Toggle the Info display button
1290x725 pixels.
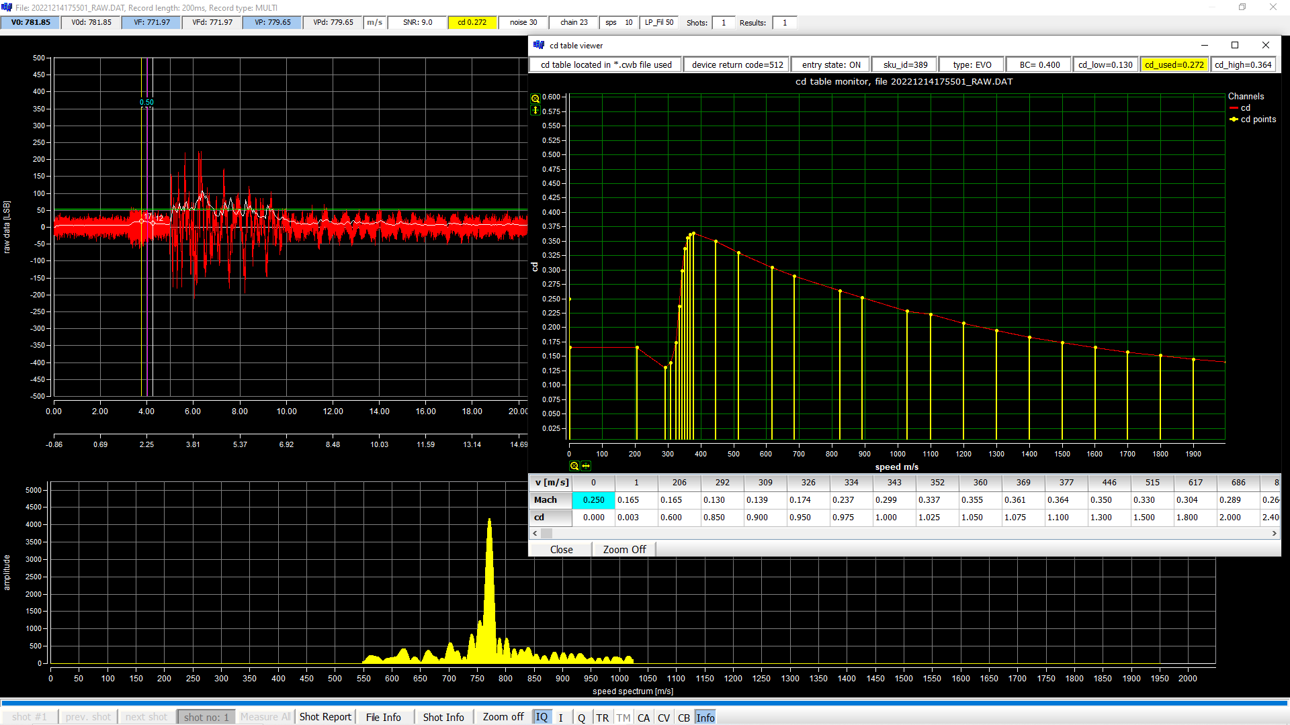coord(705,717)
